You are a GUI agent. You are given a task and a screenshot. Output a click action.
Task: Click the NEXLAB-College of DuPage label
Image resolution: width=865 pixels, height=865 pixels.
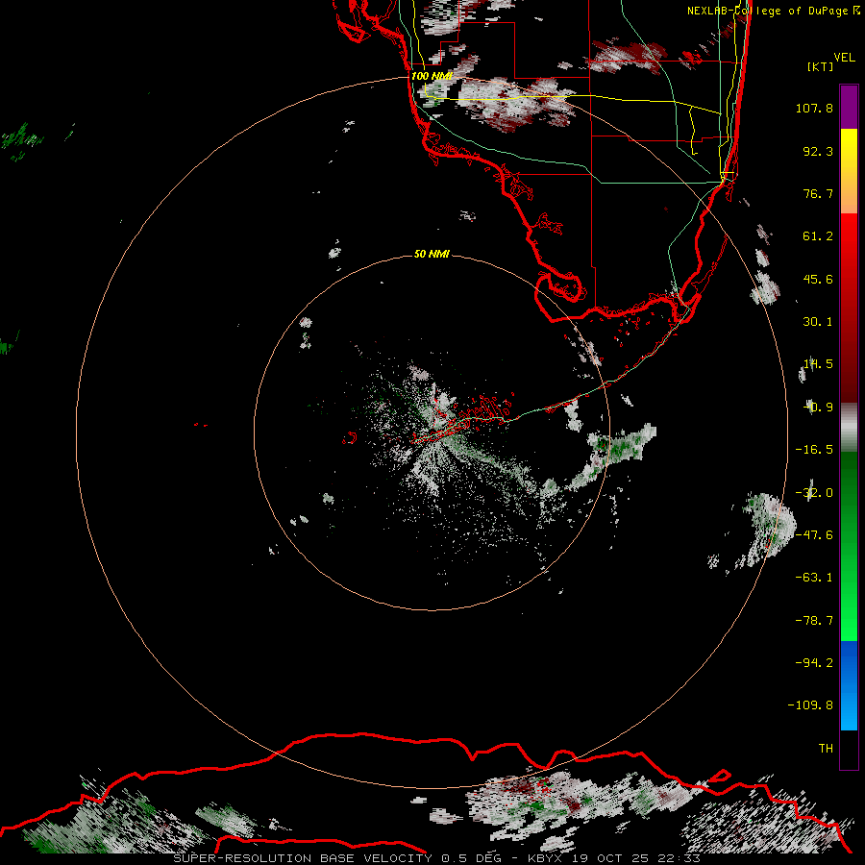coord(773,11)
